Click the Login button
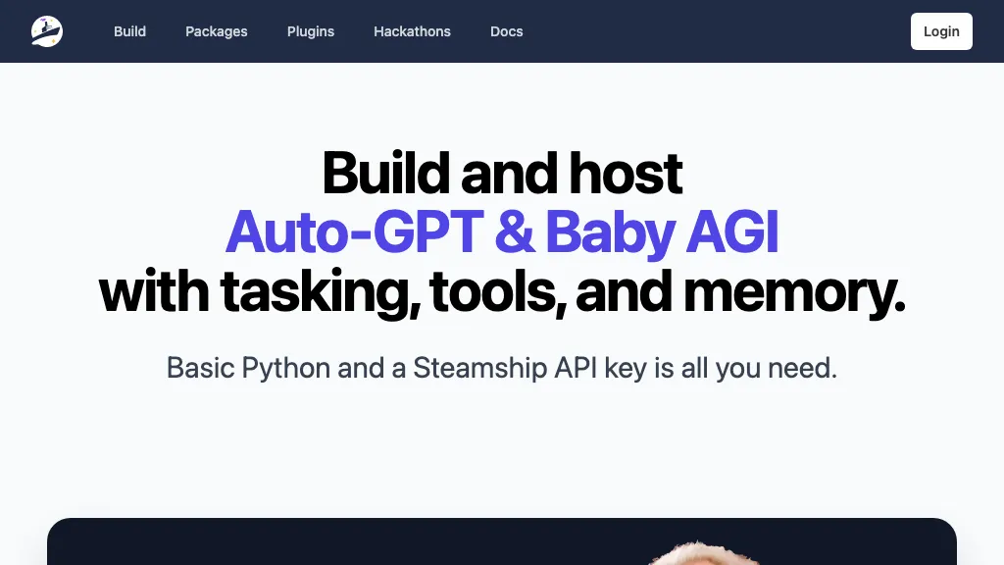 940,30
